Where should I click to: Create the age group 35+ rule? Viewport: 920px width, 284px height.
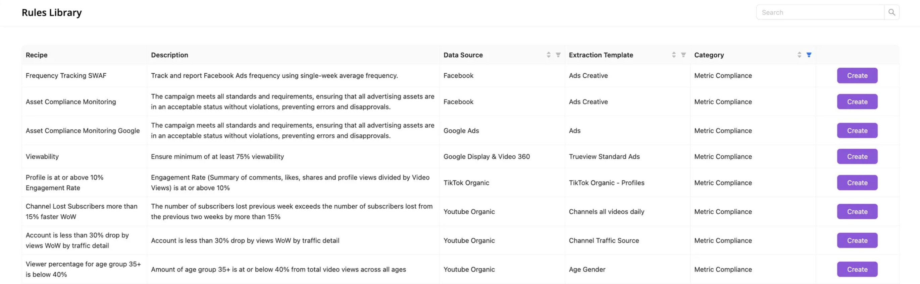[857, 269]
